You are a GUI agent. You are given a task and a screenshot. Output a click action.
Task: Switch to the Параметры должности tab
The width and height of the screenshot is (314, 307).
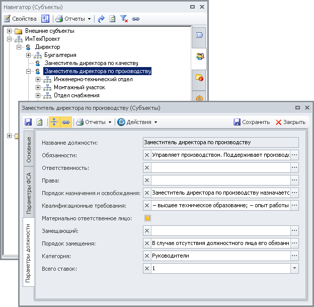(29, 253)
